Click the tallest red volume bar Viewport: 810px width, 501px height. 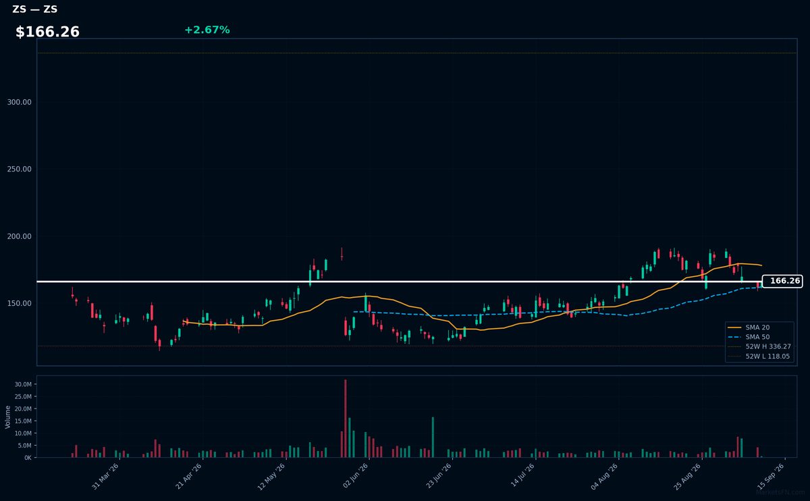(346, 418)
